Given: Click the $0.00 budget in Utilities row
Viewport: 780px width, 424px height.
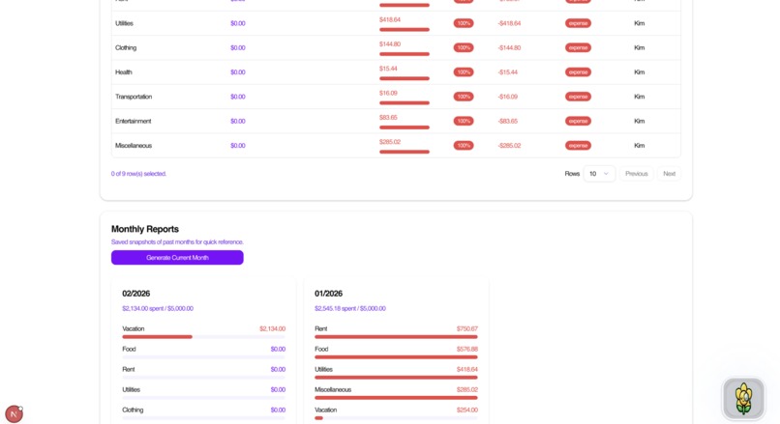Looking at the screenshot, I should click(238, 23).
